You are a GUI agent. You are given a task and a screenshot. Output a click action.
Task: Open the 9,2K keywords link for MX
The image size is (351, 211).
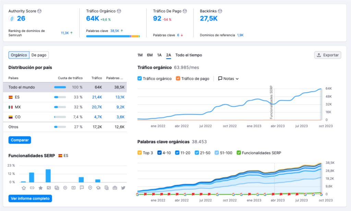click(120, 107)
